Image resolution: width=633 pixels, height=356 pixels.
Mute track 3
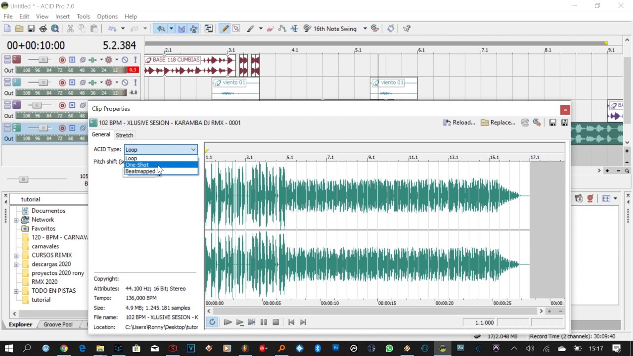tap(125, 83)
